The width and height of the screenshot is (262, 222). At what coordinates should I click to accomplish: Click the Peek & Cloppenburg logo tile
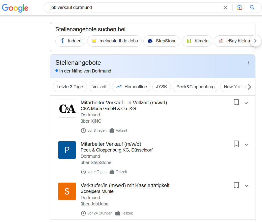(x=67, y=150)
